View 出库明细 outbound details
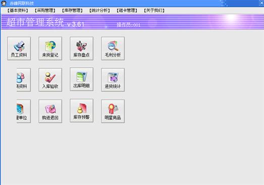Image resolution: width=264 pixels, height=185 pixels. [x=81, y=79]
